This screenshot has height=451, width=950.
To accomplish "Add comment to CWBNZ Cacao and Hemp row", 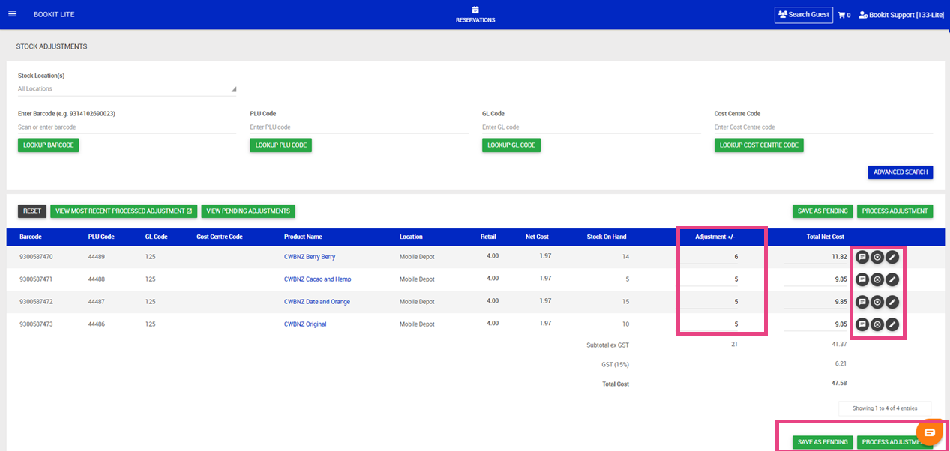I will (x=862, y=279).
